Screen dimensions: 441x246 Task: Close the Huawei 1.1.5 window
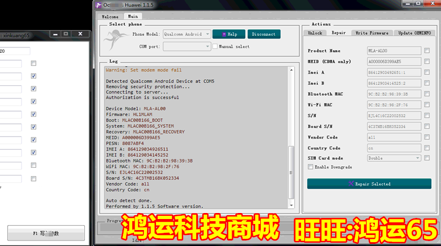[433, 3]
